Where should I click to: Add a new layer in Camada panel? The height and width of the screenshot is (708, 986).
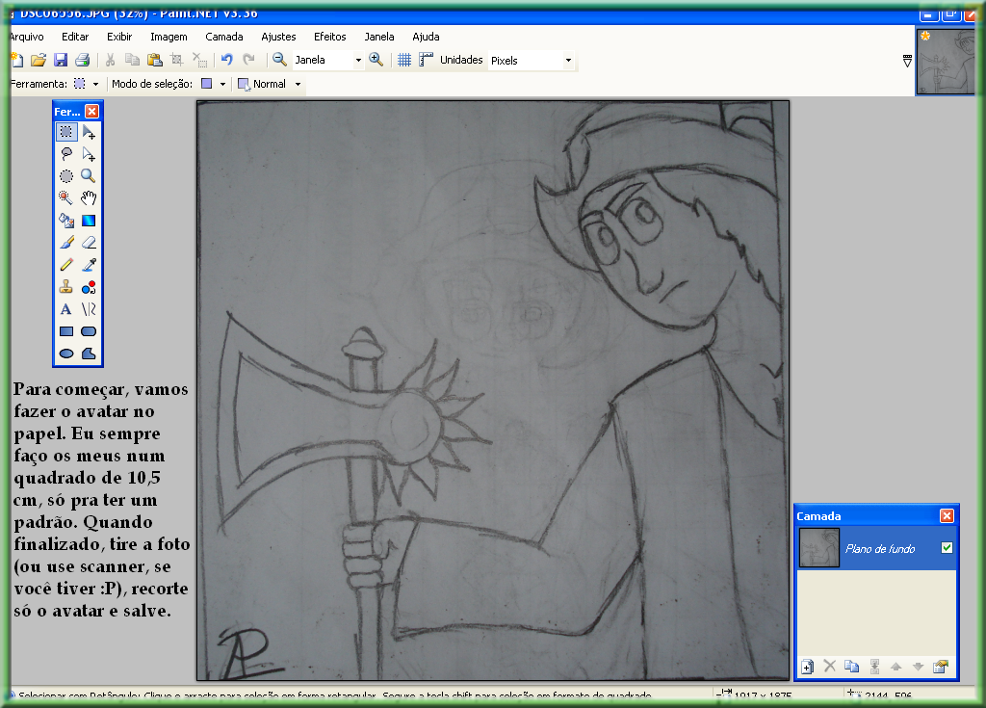click(807, 666)
